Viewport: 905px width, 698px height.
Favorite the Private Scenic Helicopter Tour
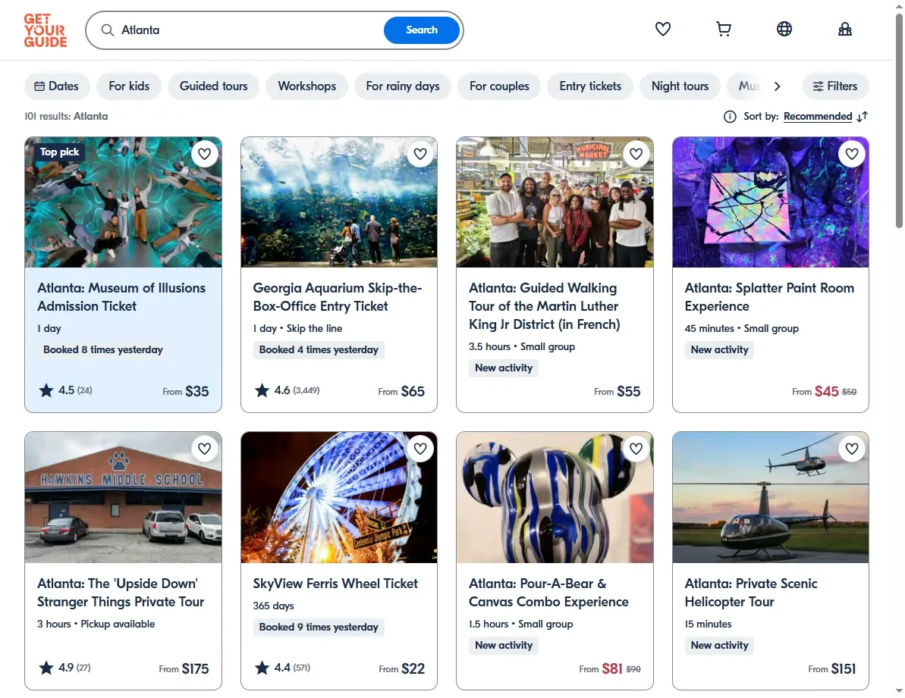point(852,449)
